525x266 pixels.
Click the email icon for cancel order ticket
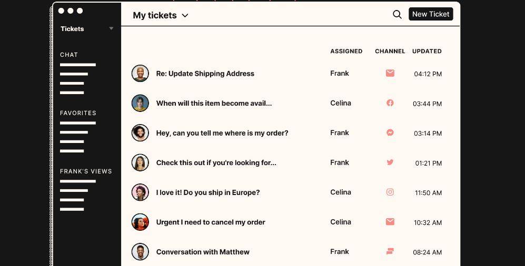coord(390,221)
